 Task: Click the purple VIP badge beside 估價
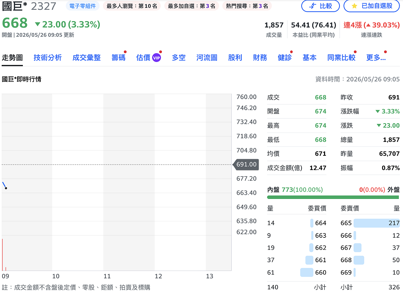tap(156, 58)
